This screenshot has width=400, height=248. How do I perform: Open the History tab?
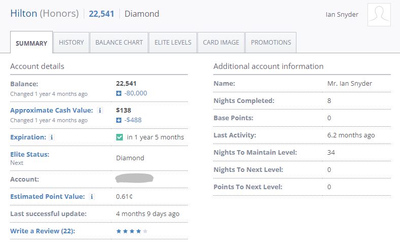click(71, 43)
